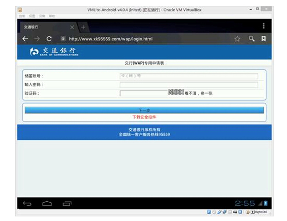The image size is (287, 221).
Task: Click the captcha image
Action: point(176,92)
